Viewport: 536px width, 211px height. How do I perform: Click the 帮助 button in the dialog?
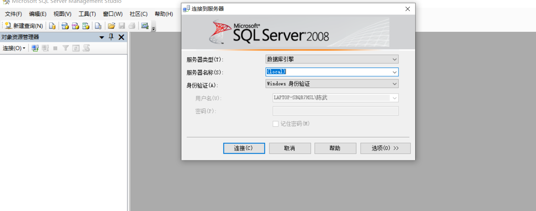click(x=335, y=148)
